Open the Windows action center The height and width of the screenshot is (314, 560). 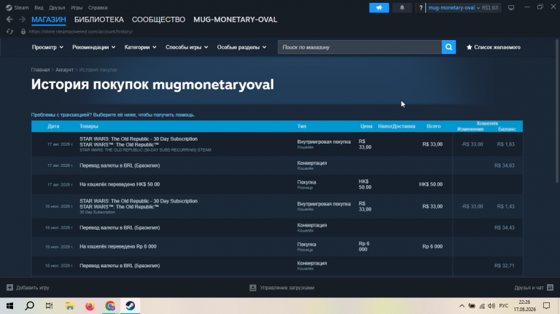(546, 306)
